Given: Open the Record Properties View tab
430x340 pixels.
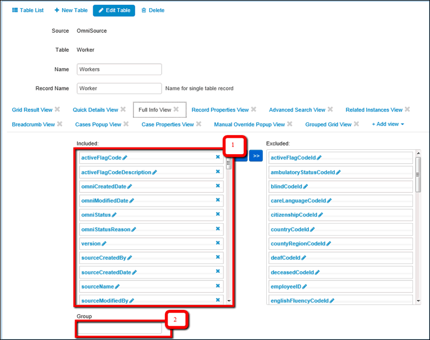Looking at the screenshot, I should [220, 110].
